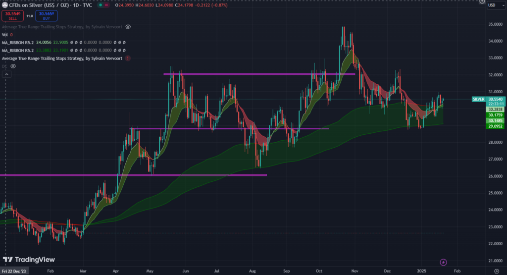The width and height of the screenshot is (507, 275).
Task: Click the plus icon above price scale
Action: point(482,1)
